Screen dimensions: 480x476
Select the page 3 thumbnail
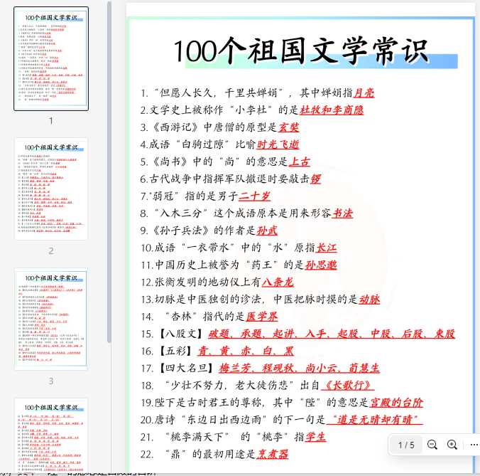[51, 319]
